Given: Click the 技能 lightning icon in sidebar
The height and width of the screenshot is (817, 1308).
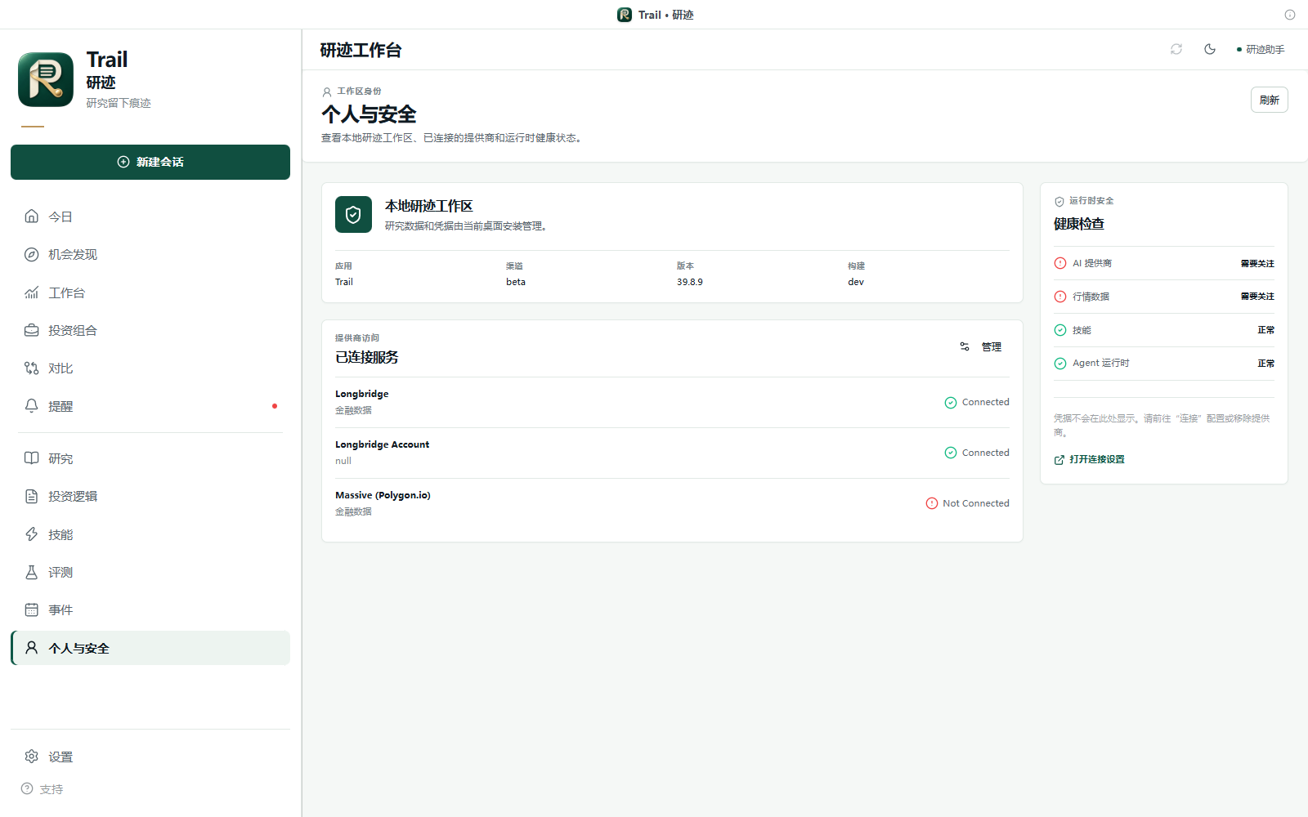Looking at the screenshot, I should [x=31, y=534].
